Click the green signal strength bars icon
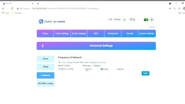Image resolution: width=185 pixels, height=104 pixels. click(x=125, y=20)
